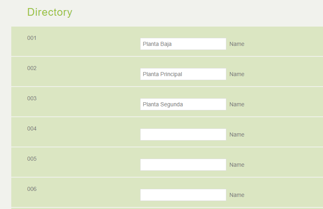Select the Planta Segunda input field
This screenshot has height=209, width=323.
pyautogui.click(x=183, y=104)
